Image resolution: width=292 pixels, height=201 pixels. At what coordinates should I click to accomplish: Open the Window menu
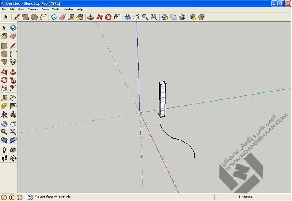68,9
